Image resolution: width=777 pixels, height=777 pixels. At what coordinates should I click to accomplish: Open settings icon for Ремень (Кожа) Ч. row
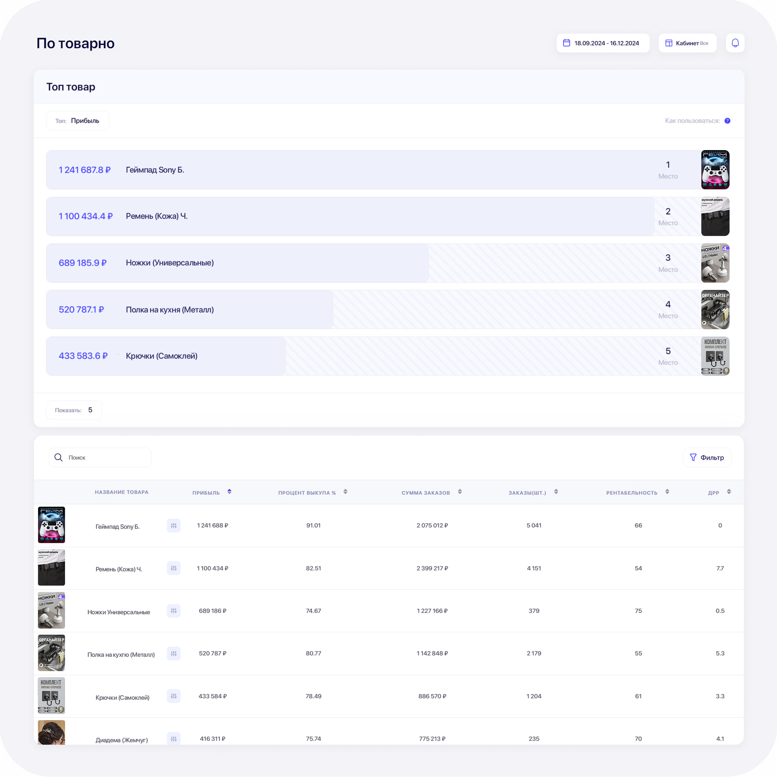pyautogui.click(x=174, y=568)
